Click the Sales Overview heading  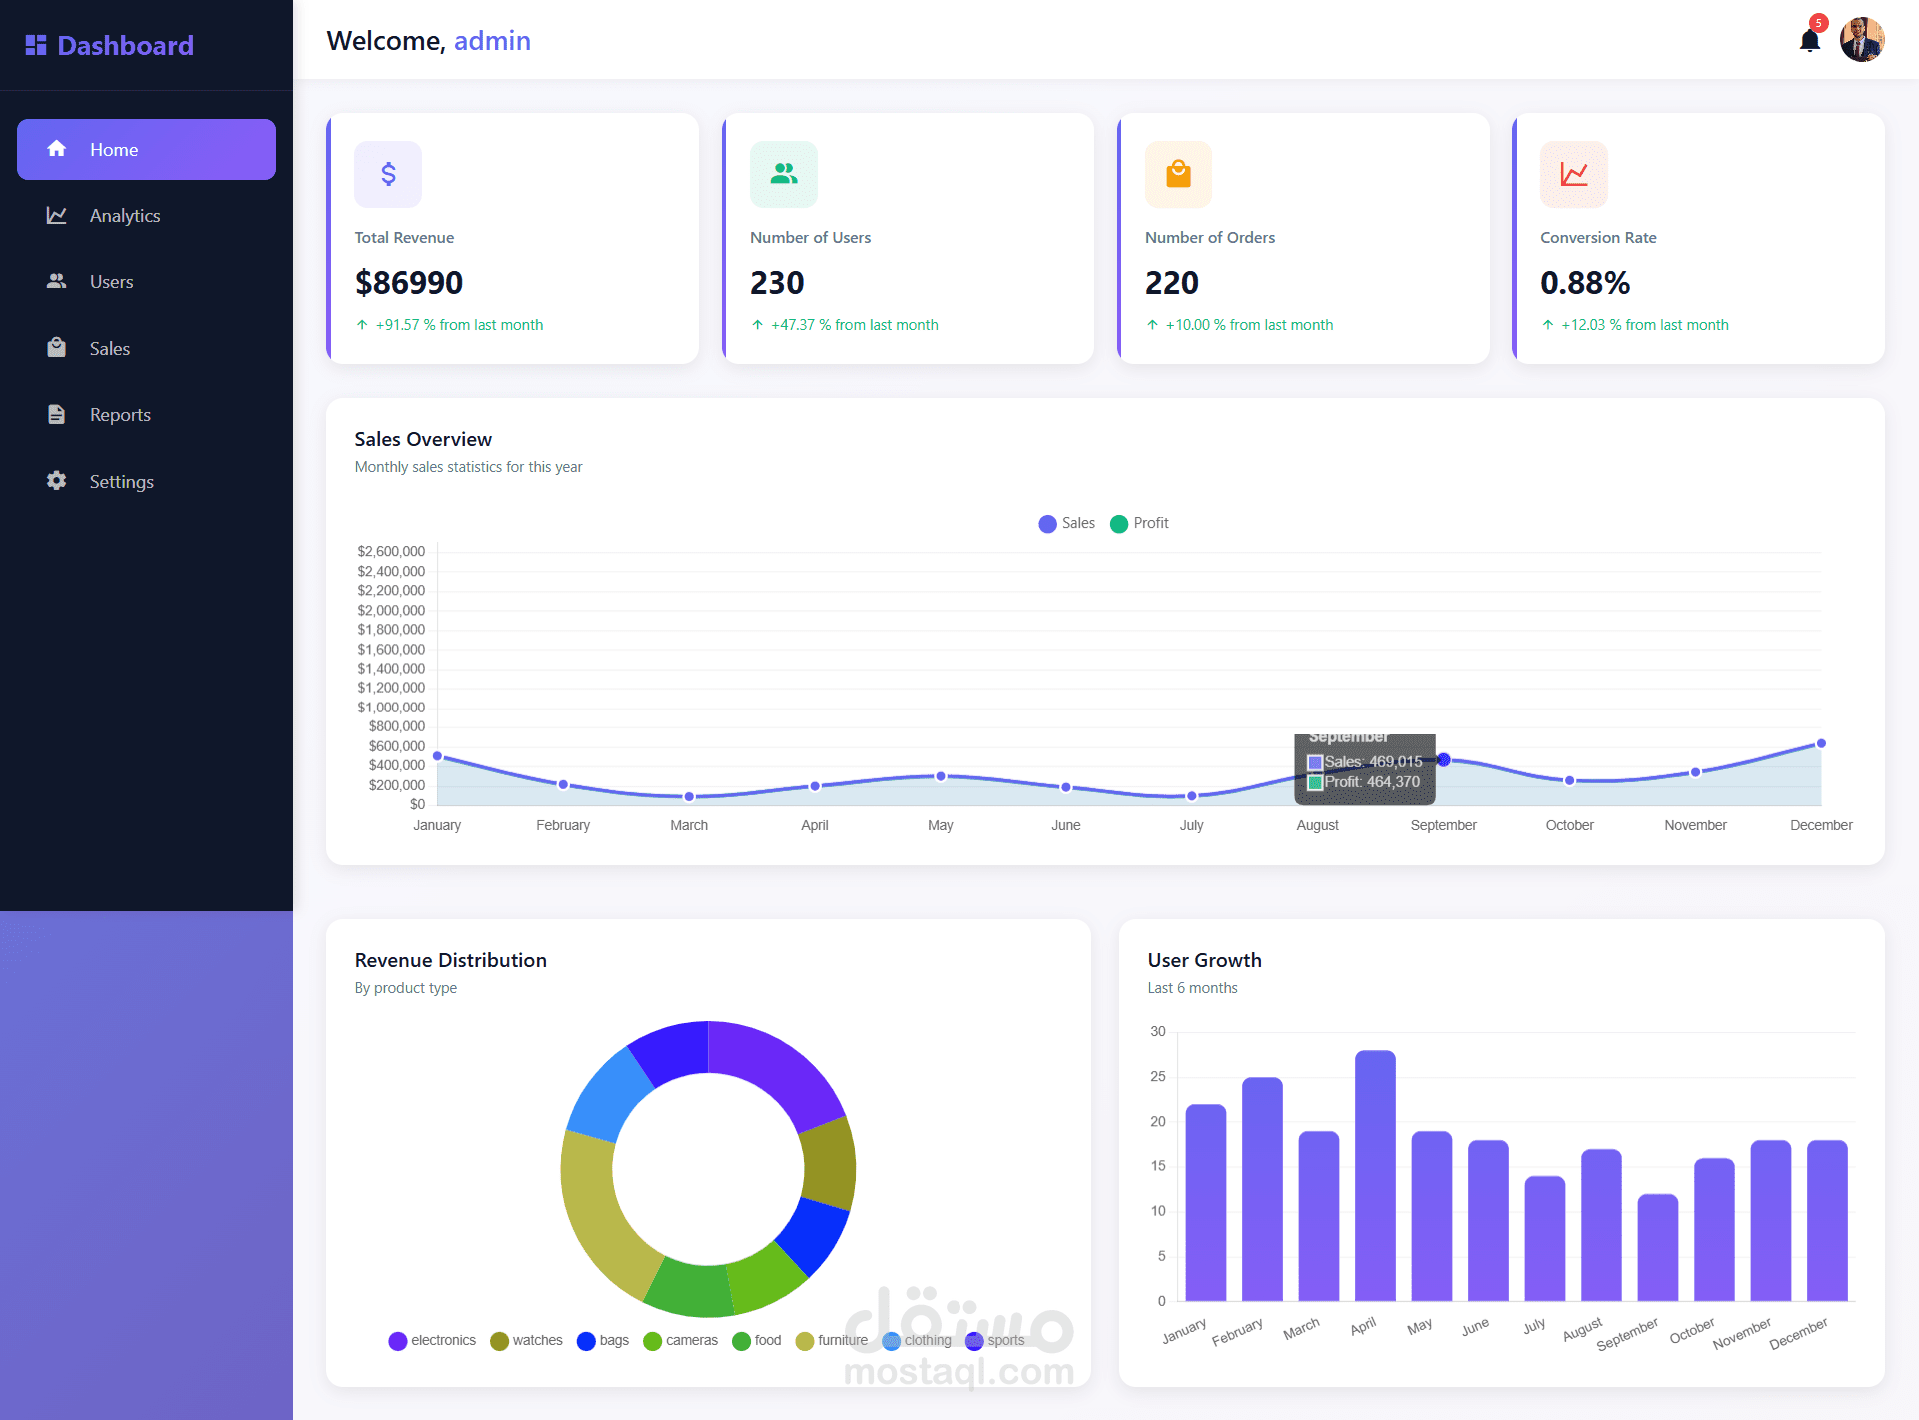(423, 439)
